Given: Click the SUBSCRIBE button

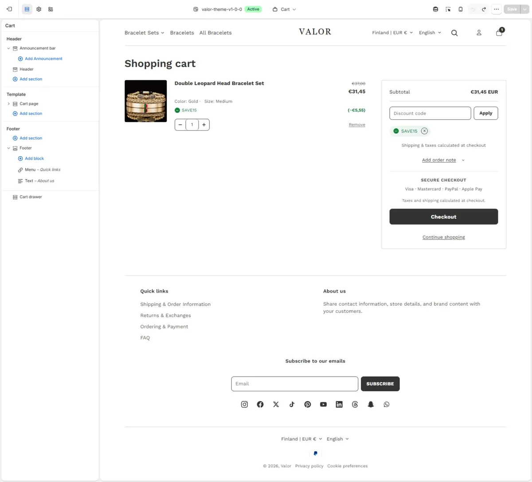Looking at the screenshot, I should (x=380, y=384).
